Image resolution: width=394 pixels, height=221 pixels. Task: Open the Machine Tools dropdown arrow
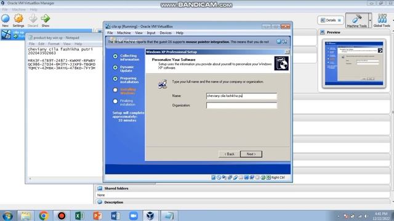(370, 20)
